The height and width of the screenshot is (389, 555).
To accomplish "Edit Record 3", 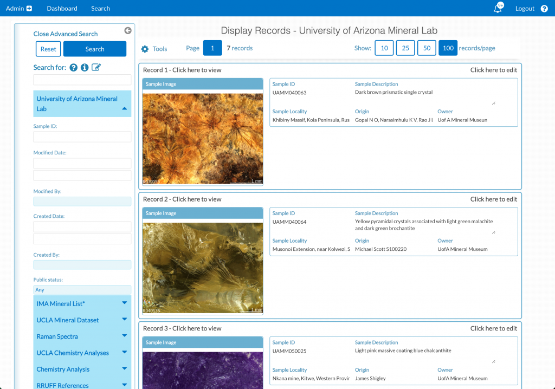I will point(493,328).
